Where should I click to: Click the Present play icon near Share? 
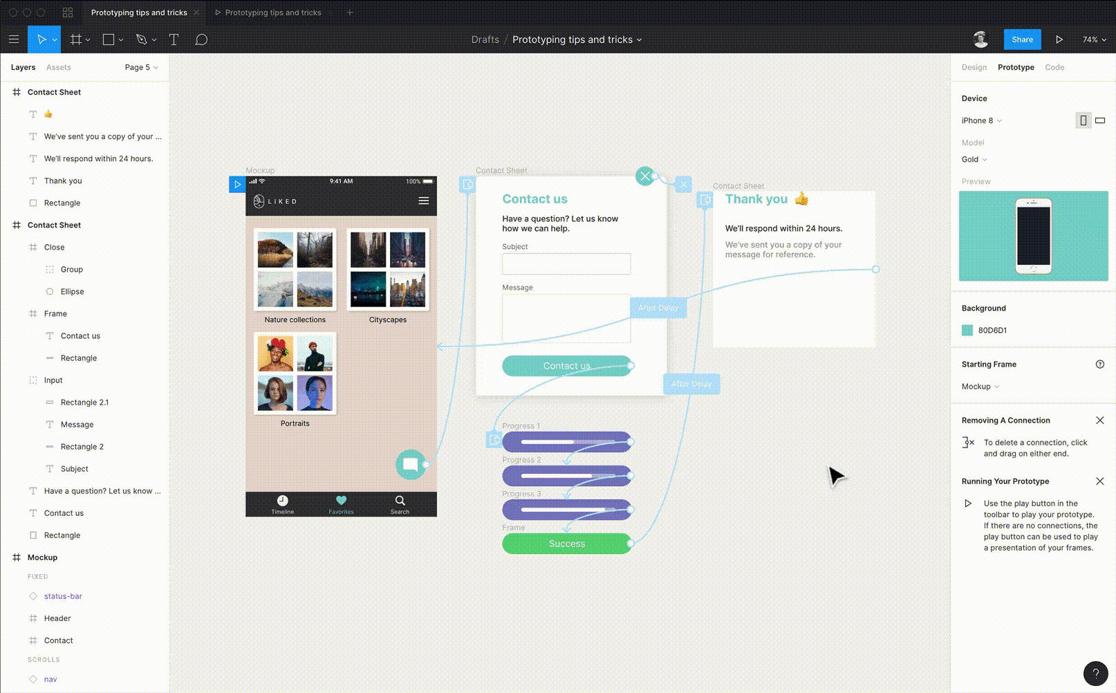click(1059, 39)
